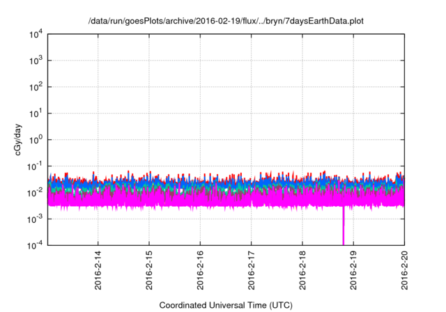Click the 2016-2-18 date tick label
The height and width of the screenshot is (312, 446).
[302, 270]
